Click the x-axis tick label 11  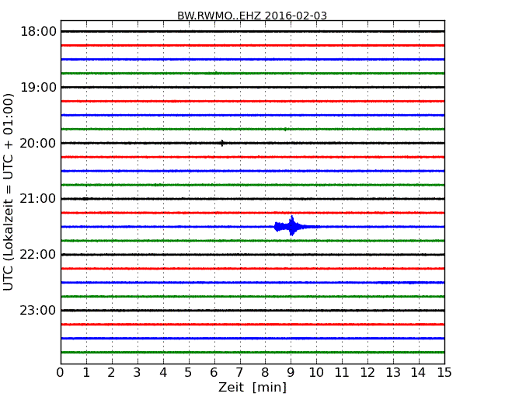(x=342, y=373)
